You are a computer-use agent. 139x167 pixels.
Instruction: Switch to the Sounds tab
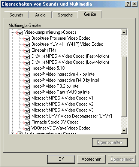tap(16, 15)
